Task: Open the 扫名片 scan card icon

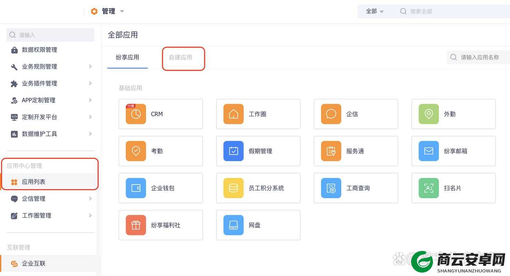Action: tap(429, 188)
